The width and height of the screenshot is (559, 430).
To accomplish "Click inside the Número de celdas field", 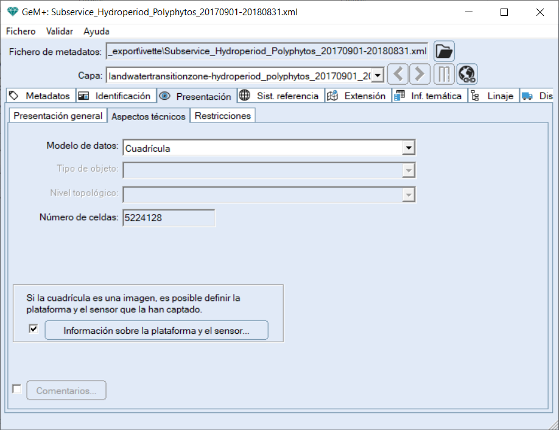I will [x=168, y=217].
